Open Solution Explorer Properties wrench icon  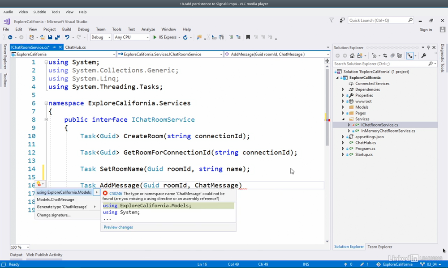coord(424,56)
